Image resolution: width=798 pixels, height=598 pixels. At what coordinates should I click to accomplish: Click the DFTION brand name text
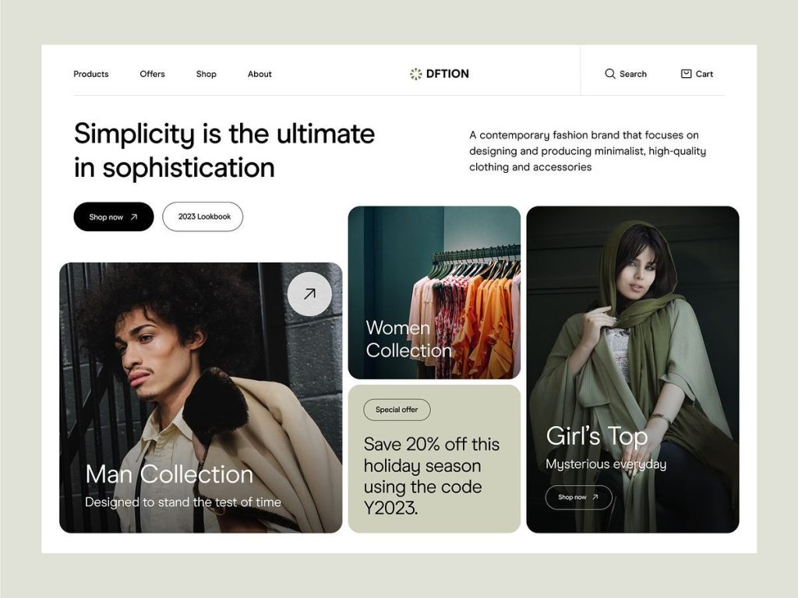[x=447, y=74]
